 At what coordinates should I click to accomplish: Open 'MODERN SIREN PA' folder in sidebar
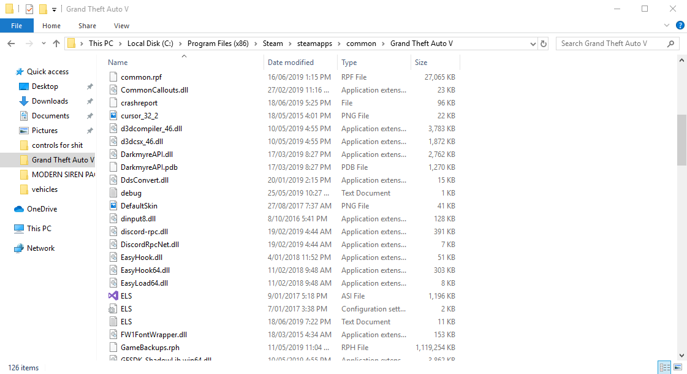click(63, 175)
